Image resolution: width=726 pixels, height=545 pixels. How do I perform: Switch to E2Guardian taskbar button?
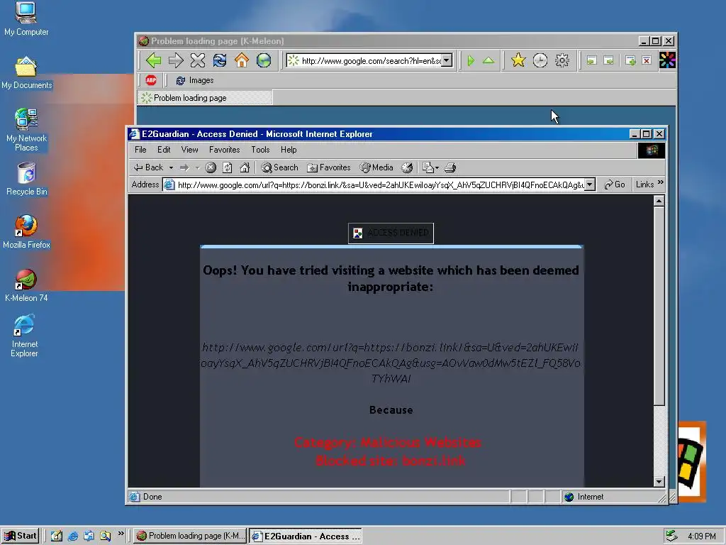pos(306,536)
